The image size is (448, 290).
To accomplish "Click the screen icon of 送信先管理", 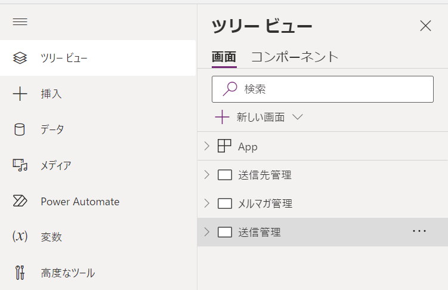I will coord(224,175).
